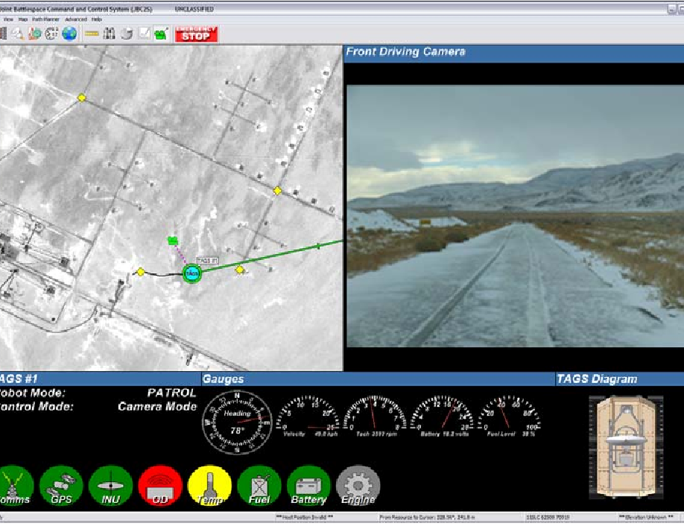The width and height of the screenshot is (684, 529).
Task: Toggle the Fuel status indicator
Action: click(x=260, y=486)
